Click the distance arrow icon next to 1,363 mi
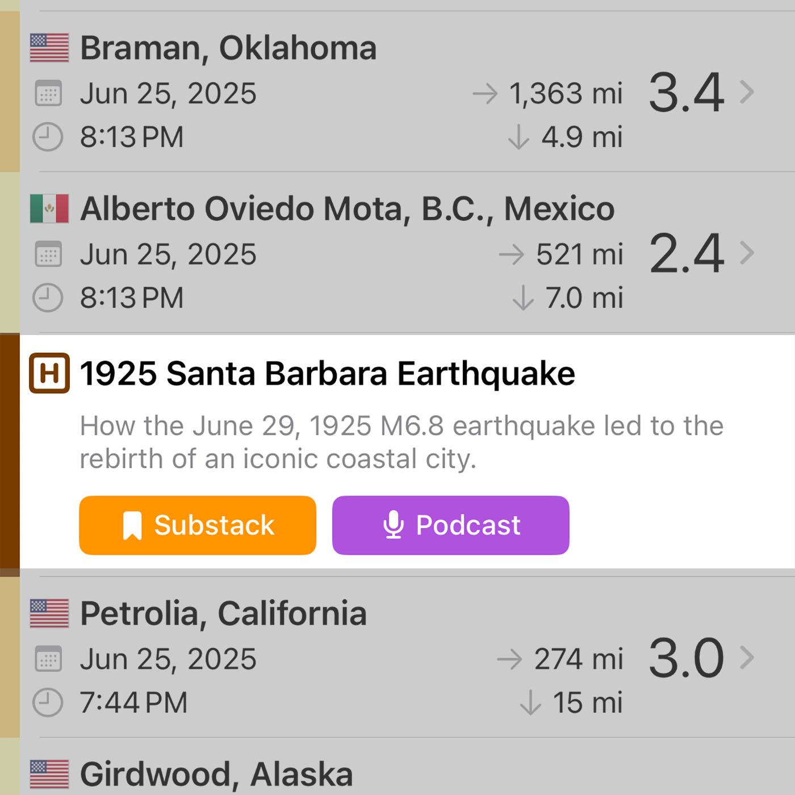This screenshot has height=795, width=795. [x=486, y=94]
